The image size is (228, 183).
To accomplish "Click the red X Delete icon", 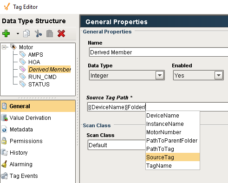I will pyautogui.click(x=61, y=33).
